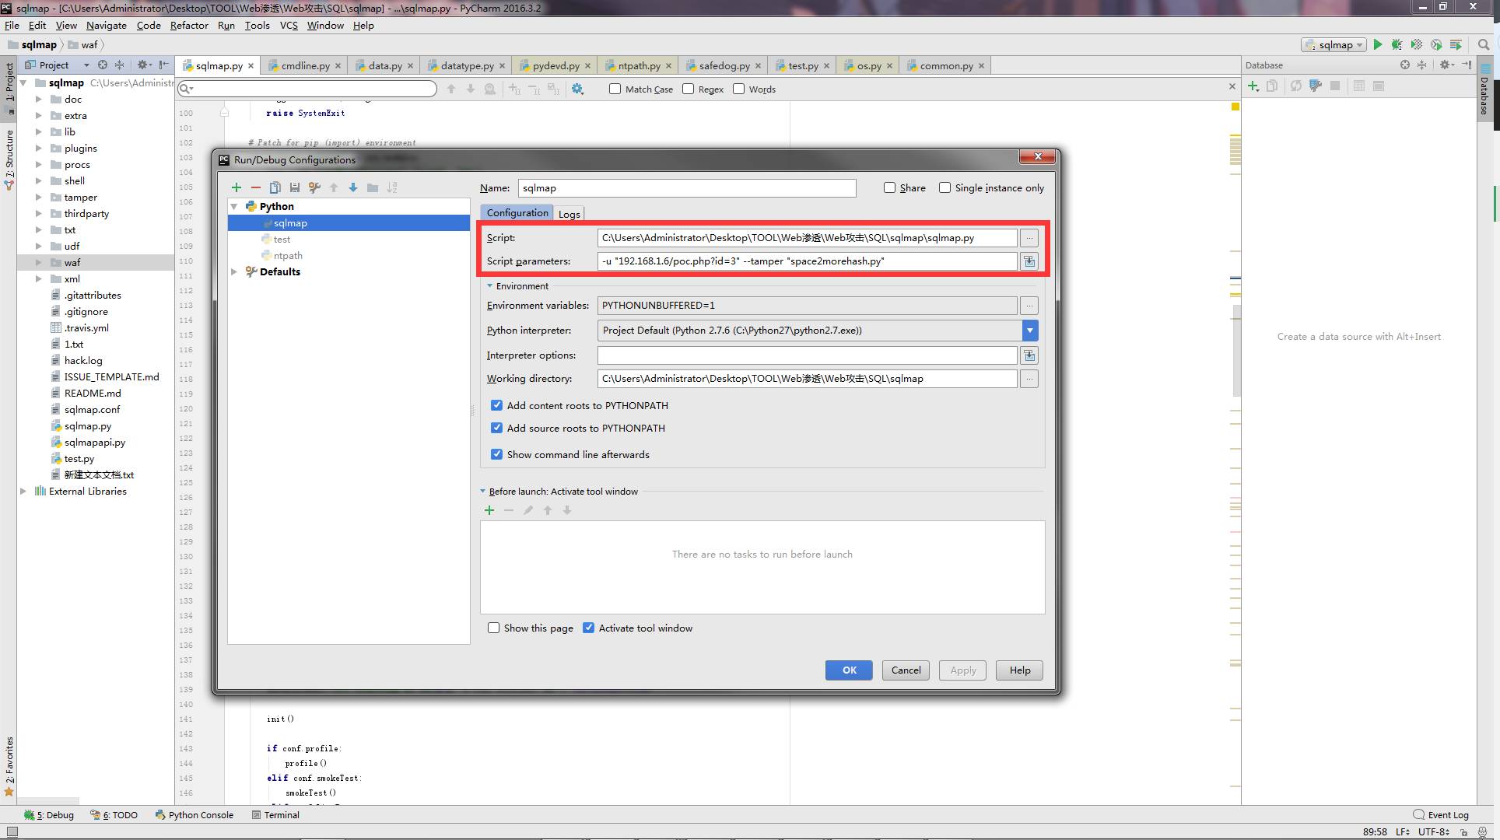The width and height of the screenshot is (1500, 840).
Task: Enable 'Show command line afterwards' checkbox
Action: coord(496,454)
